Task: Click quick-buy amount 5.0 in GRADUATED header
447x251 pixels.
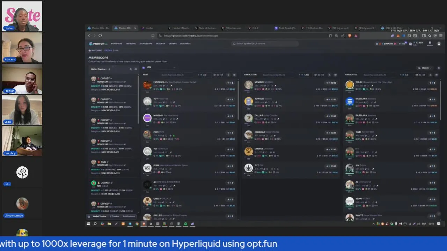Action: click(405, 75)
